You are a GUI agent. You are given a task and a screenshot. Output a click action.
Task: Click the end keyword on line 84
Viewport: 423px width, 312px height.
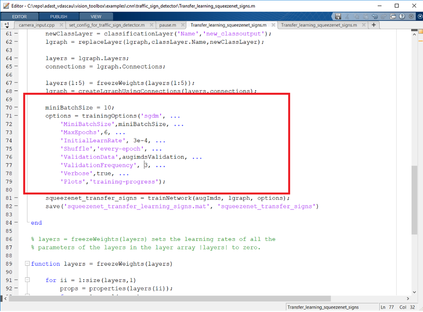point(36,223)
